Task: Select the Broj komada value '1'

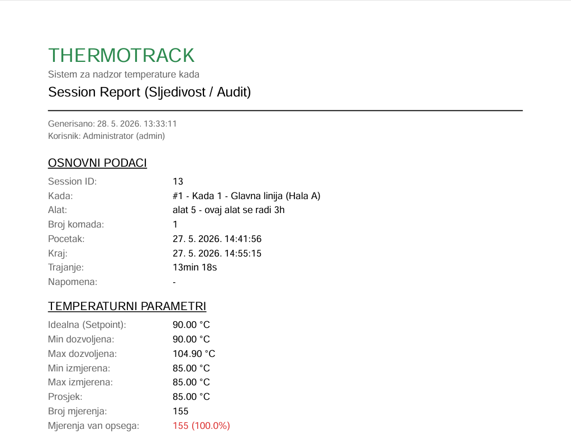Action: 175,225
